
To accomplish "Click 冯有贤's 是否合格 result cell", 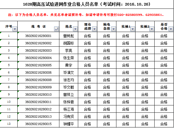I will (164, 116).
